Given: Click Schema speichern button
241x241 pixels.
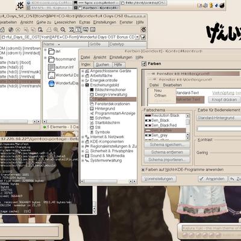Looking at the screenshot, I should [x=167, y=145].
